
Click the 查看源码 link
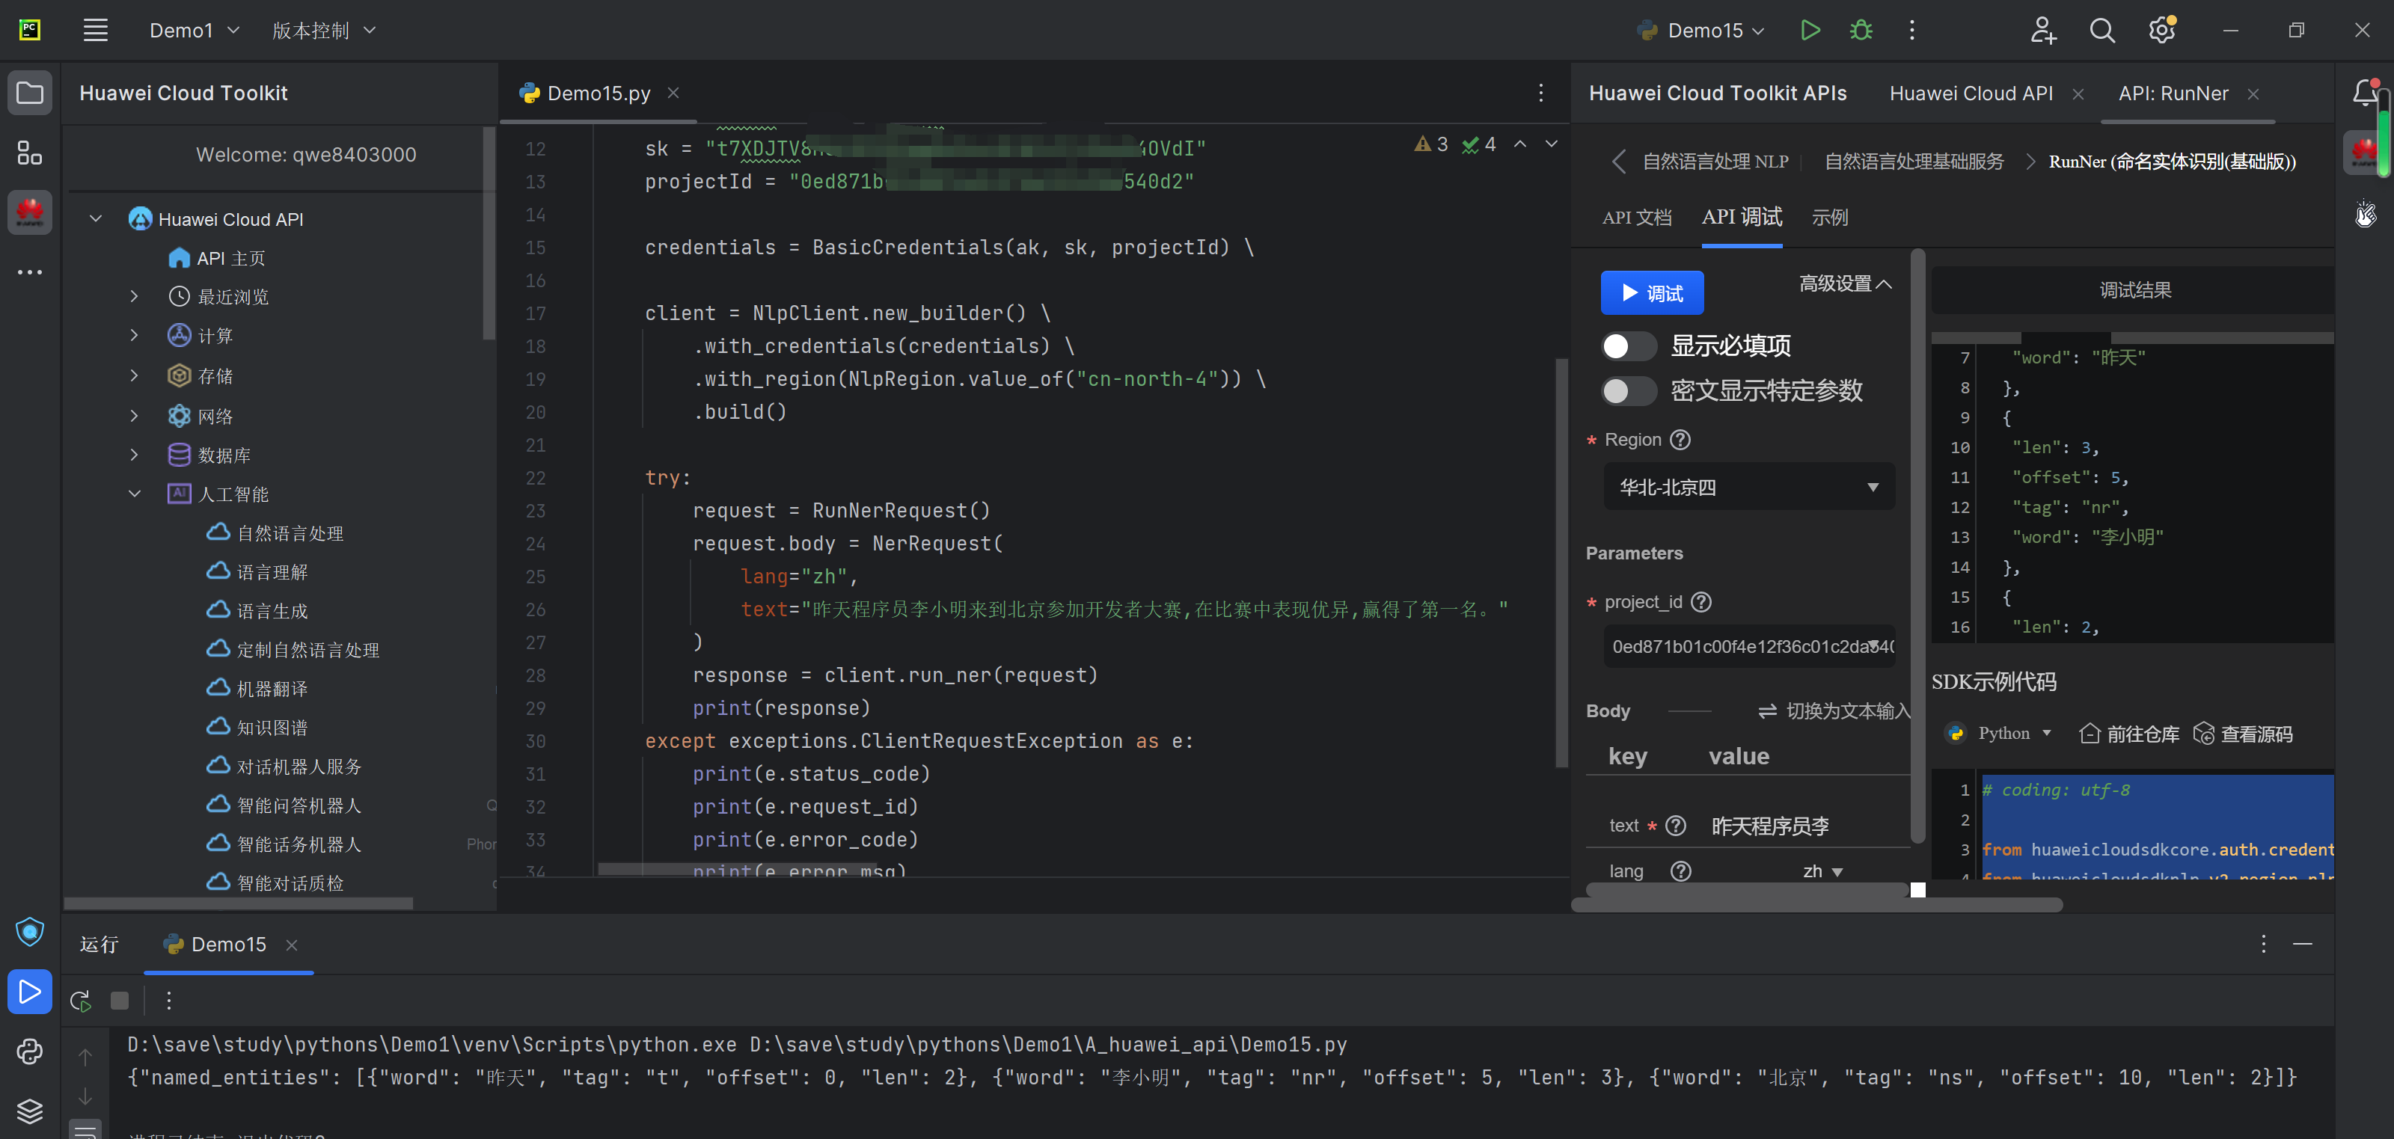pyautogui.click(x=2243, y=734)
